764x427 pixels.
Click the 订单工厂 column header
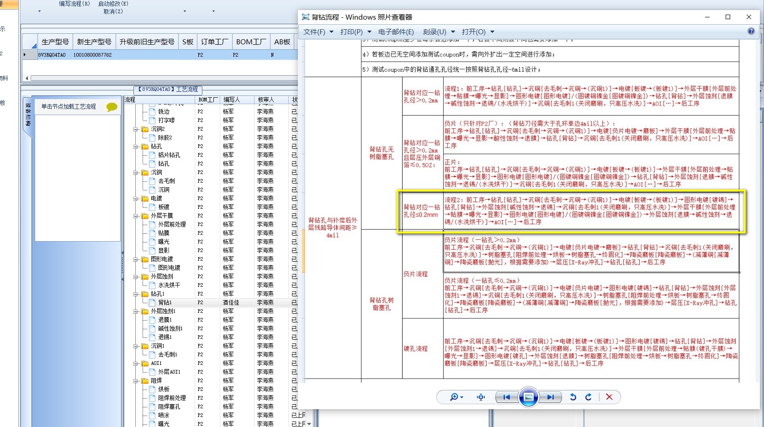(x=214, y=42)
